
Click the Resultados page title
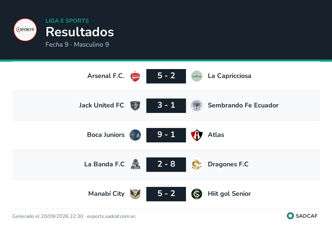(80, 32)
